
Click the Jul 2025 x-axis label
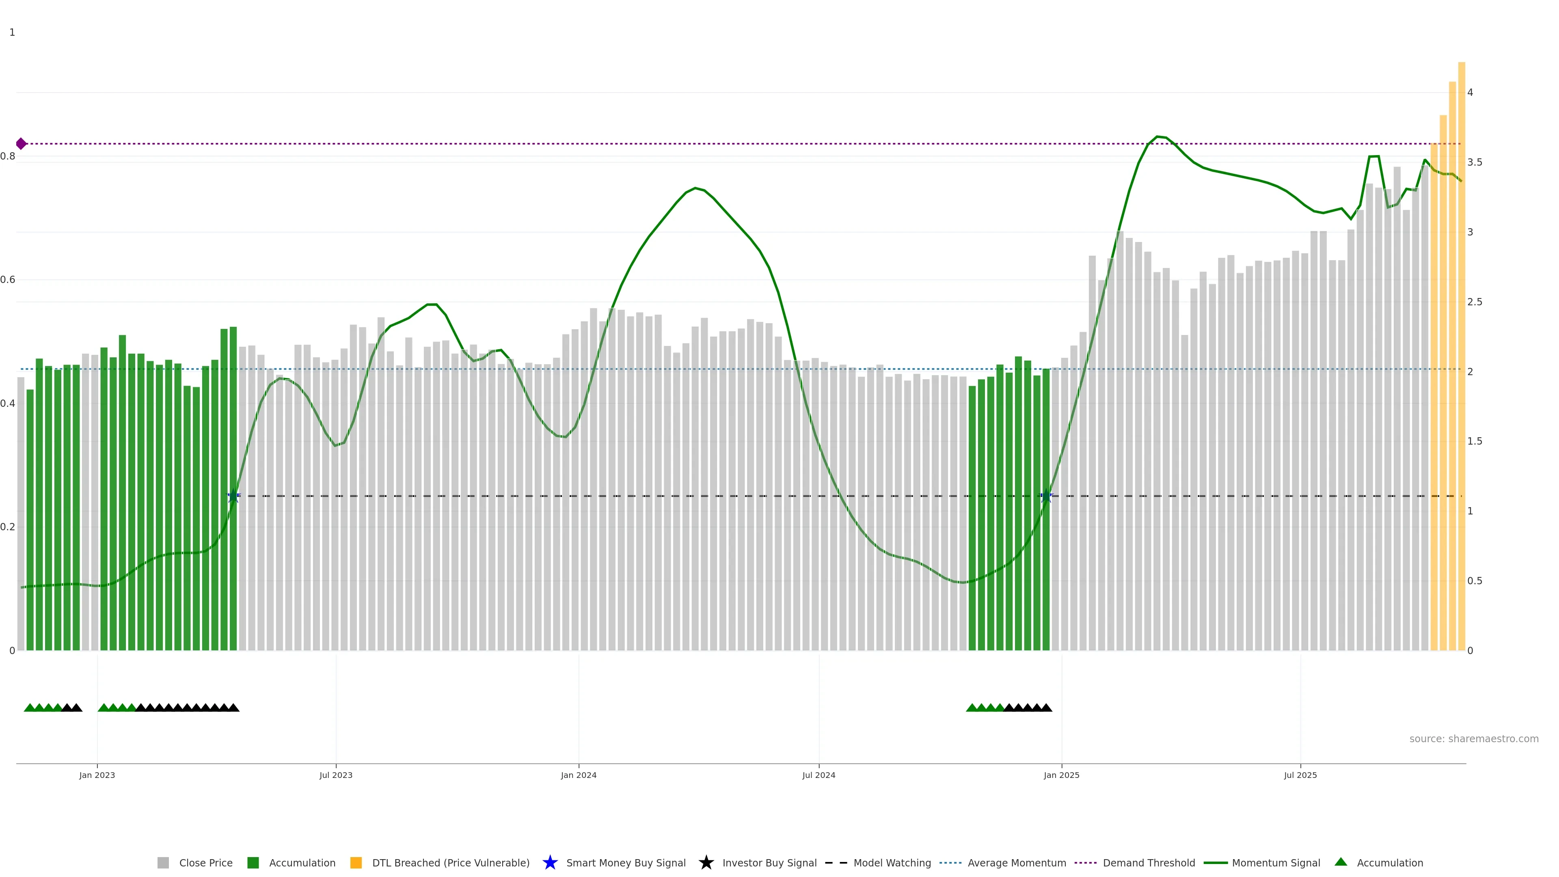click(x=1300, y=775)
